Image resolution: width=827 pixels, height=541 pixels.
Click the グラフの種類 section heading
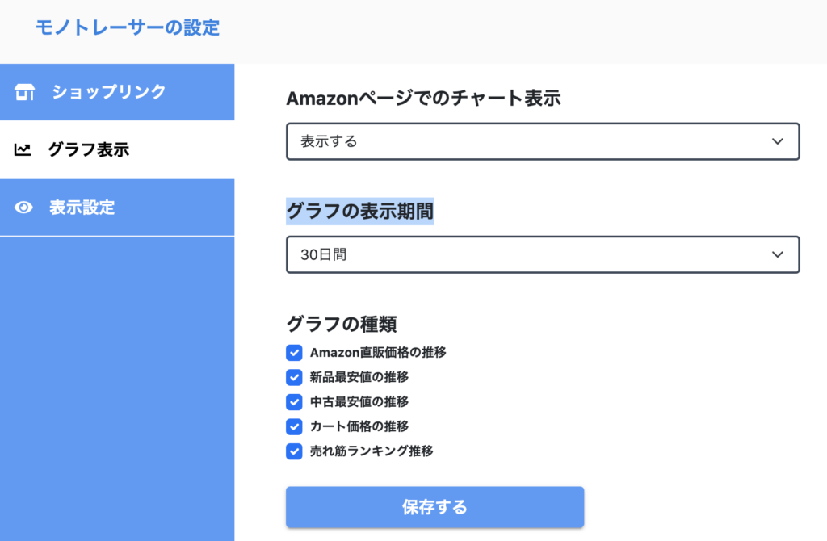342,324
